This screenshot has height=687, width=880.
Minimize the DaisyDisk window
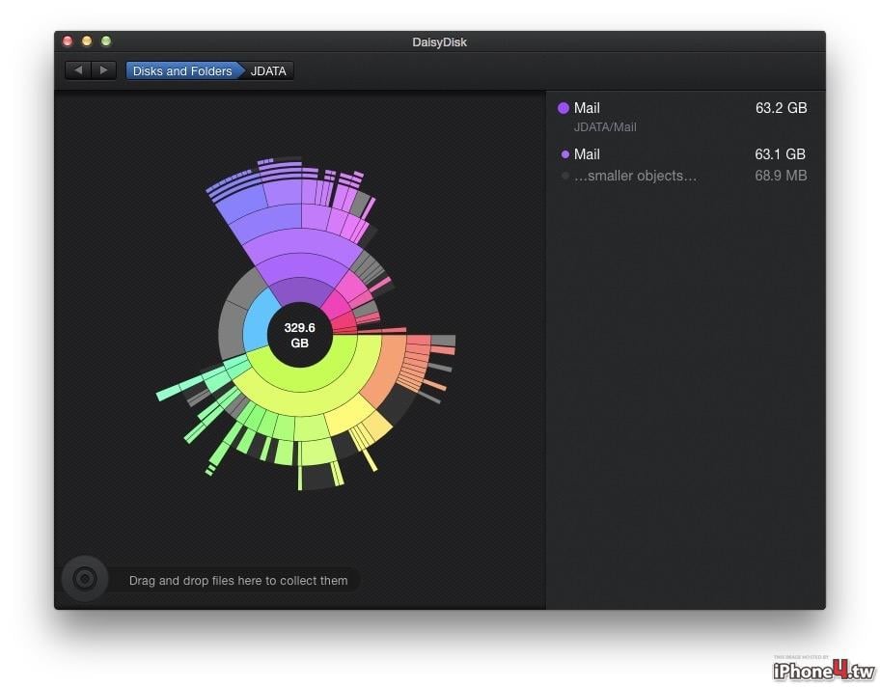click(87, 41)
